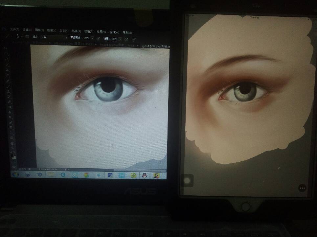Switch to the lm.psd @ 50% document tab
Image resolution: width=317 pixels, height=237 pixels.
[117, 45]
